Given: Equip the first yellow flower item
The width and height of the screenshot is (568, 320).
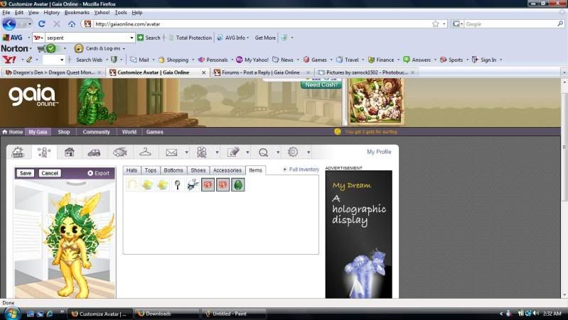Looking at the screenshot, I should [x=147, y=184].
